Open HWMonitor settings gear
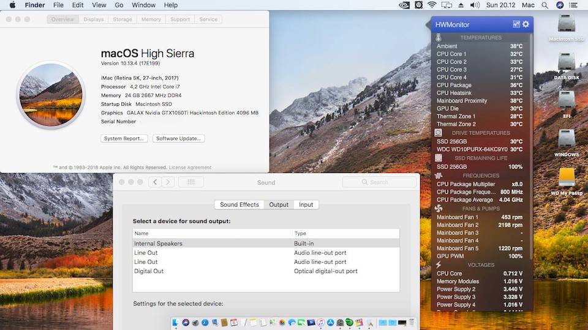Image resolution: width=588 pixels, height=330 pixels. coord(526,24)
